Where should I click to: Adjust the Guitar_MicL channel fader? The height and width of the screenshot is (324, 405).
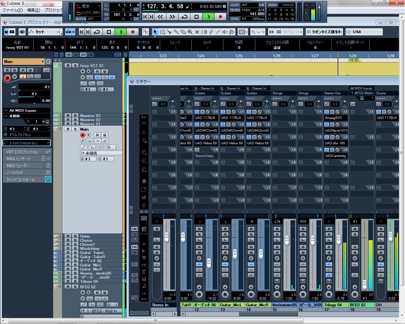235,254
